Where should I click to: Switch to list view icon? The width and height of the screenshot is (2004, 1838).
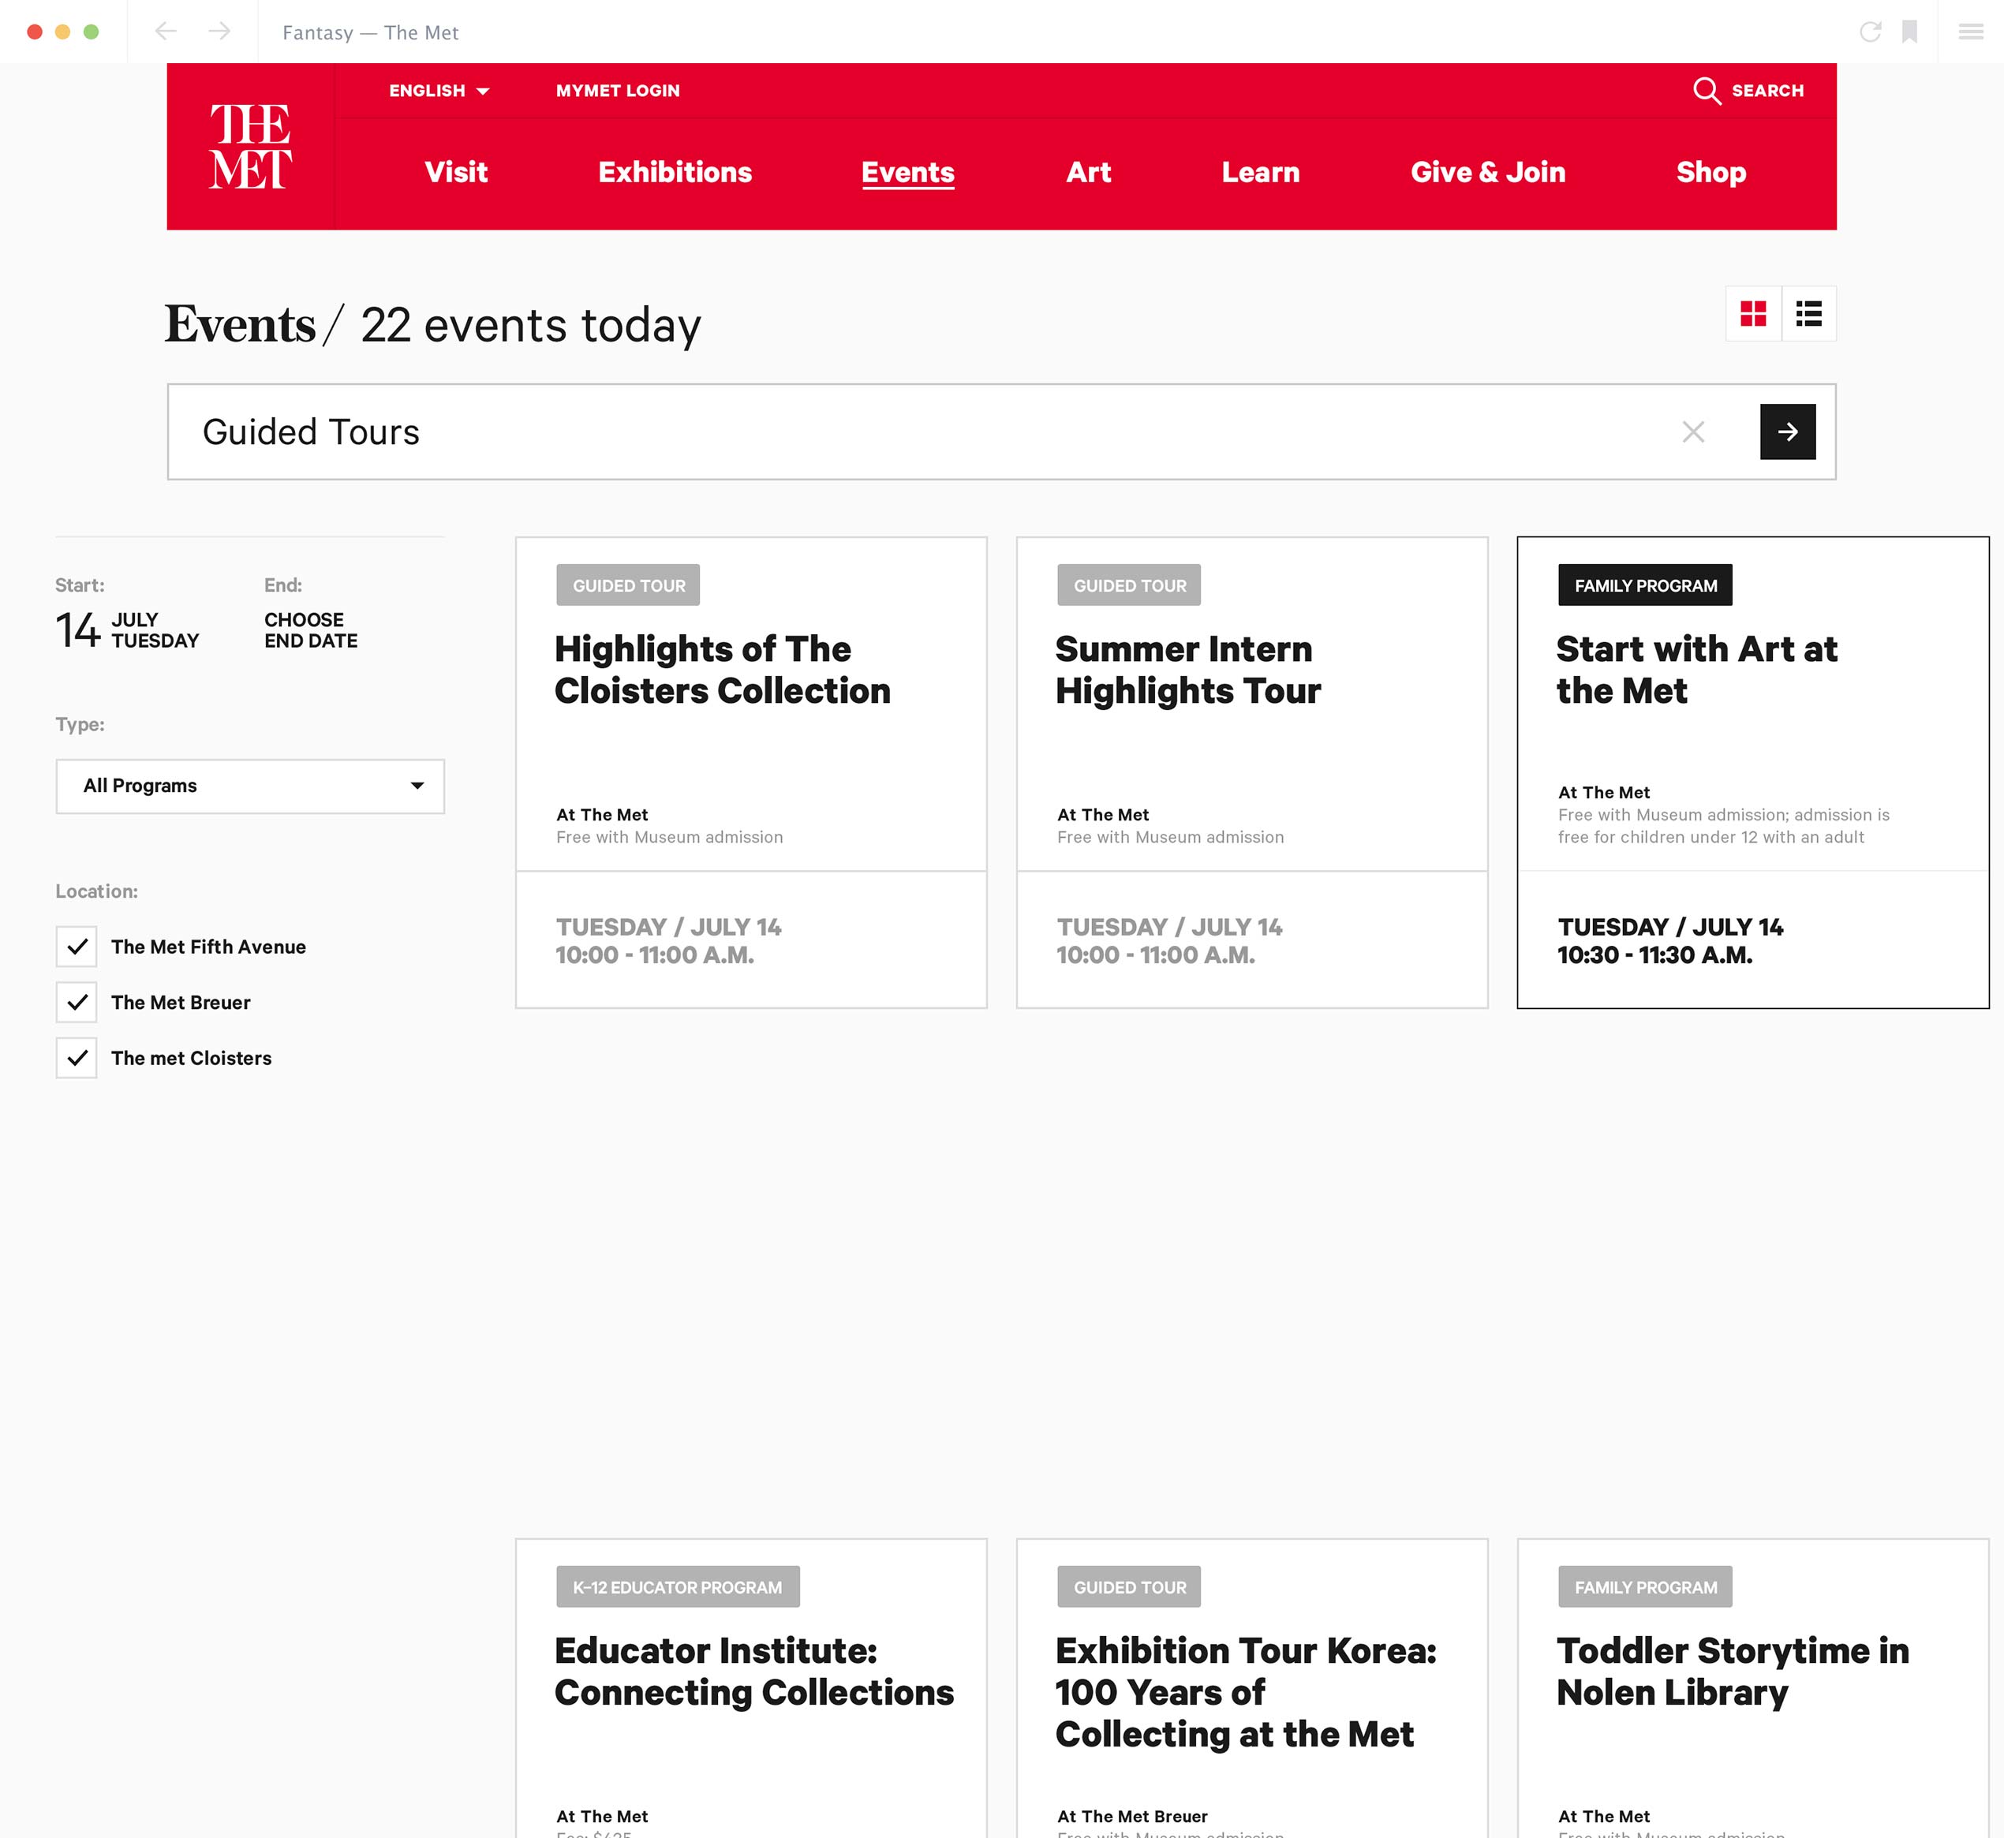1809,314
